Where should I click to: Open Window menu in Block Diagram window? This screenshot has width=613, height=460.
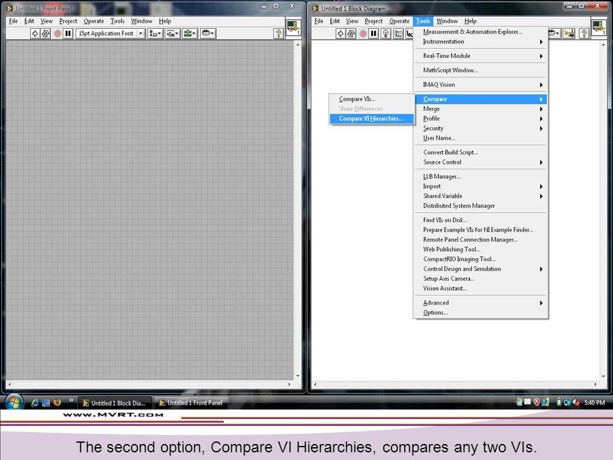tap(447, 21)
